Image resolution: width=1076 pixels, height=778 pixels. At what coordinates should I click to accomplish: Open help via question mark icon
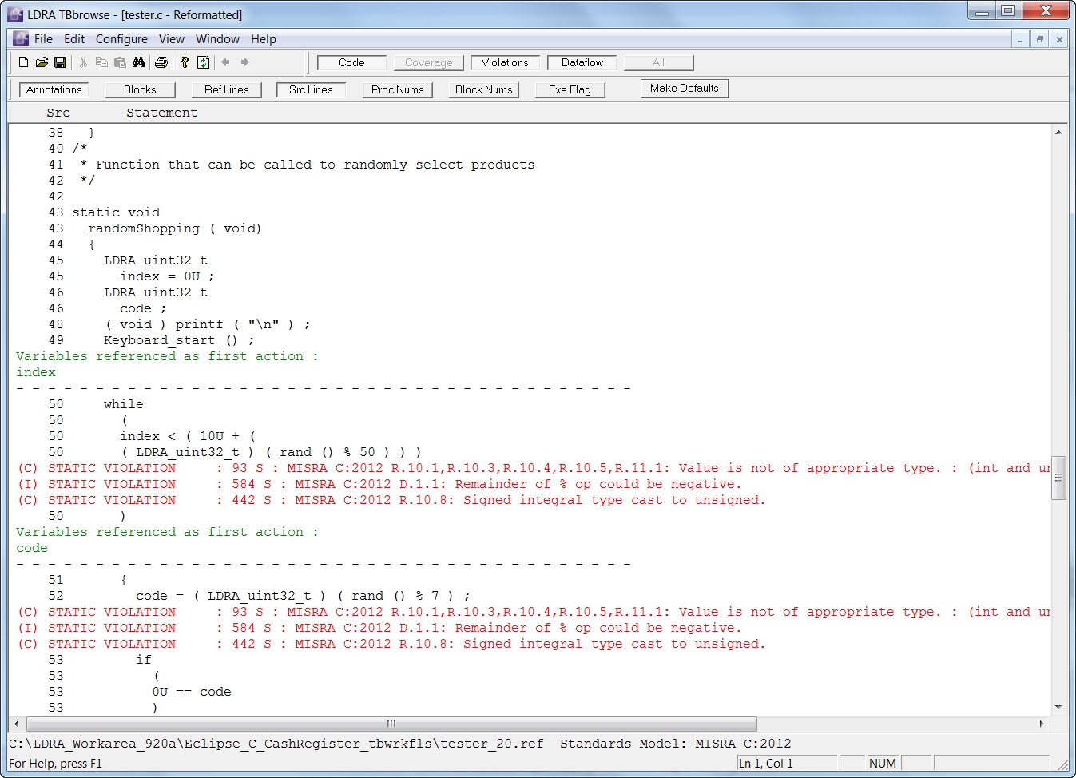tap(185, 62)
